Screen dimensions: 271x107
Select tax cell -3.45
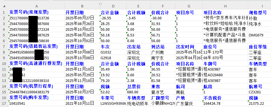(x=138, y=18)
